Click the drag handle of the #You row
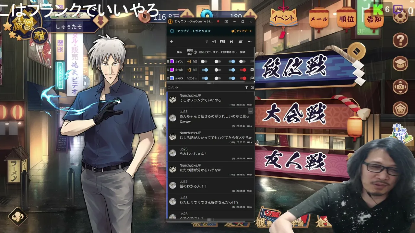Viewport: 415px width, 233px height. pyautogui.click(x=168, y=61)
